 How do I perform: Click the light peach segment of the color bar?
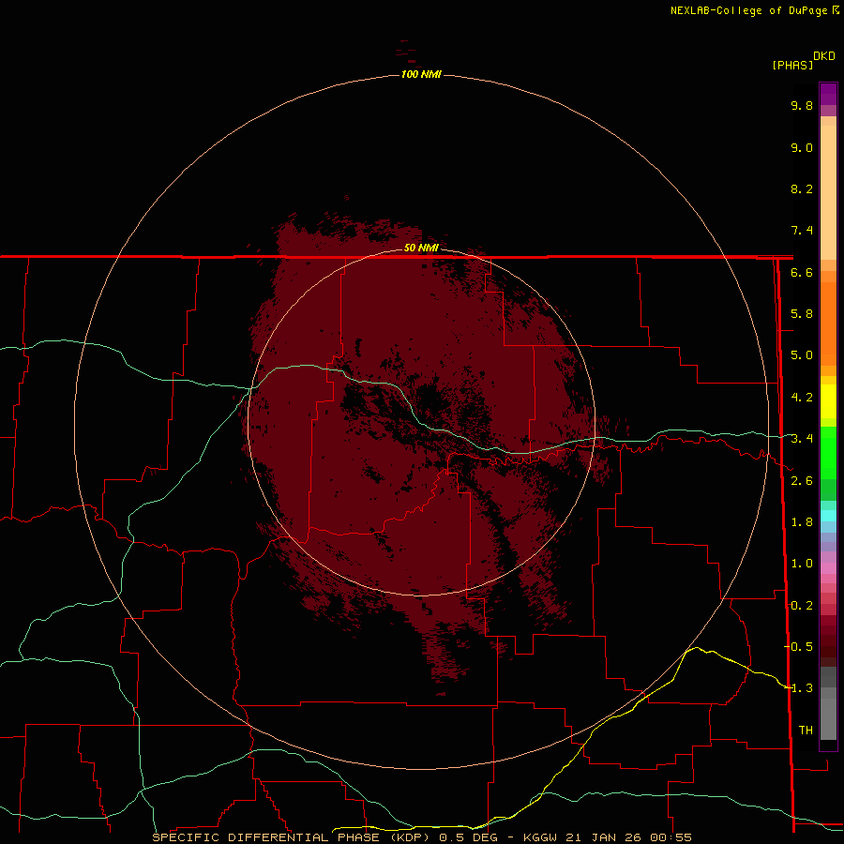[x=828, y=192]
